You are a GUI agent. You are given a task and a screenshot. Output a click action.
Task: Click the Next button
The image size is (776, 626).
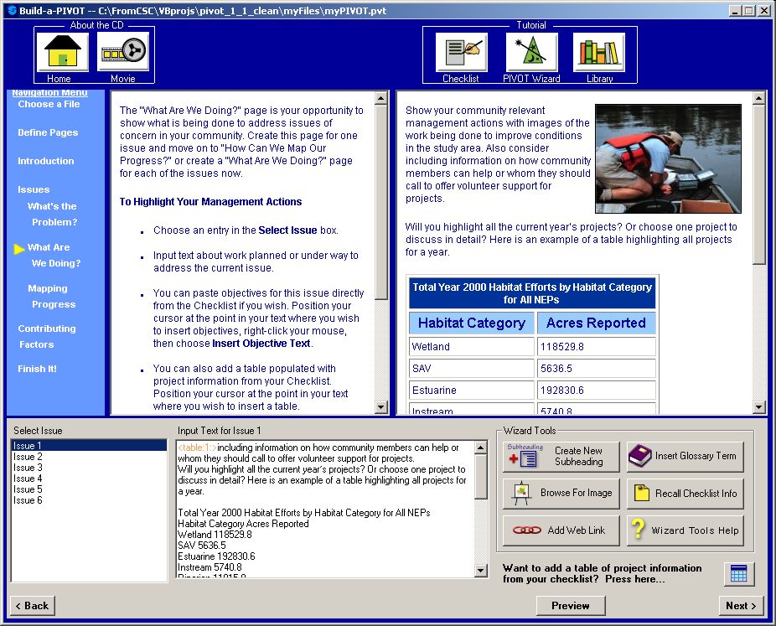[741, 606]
